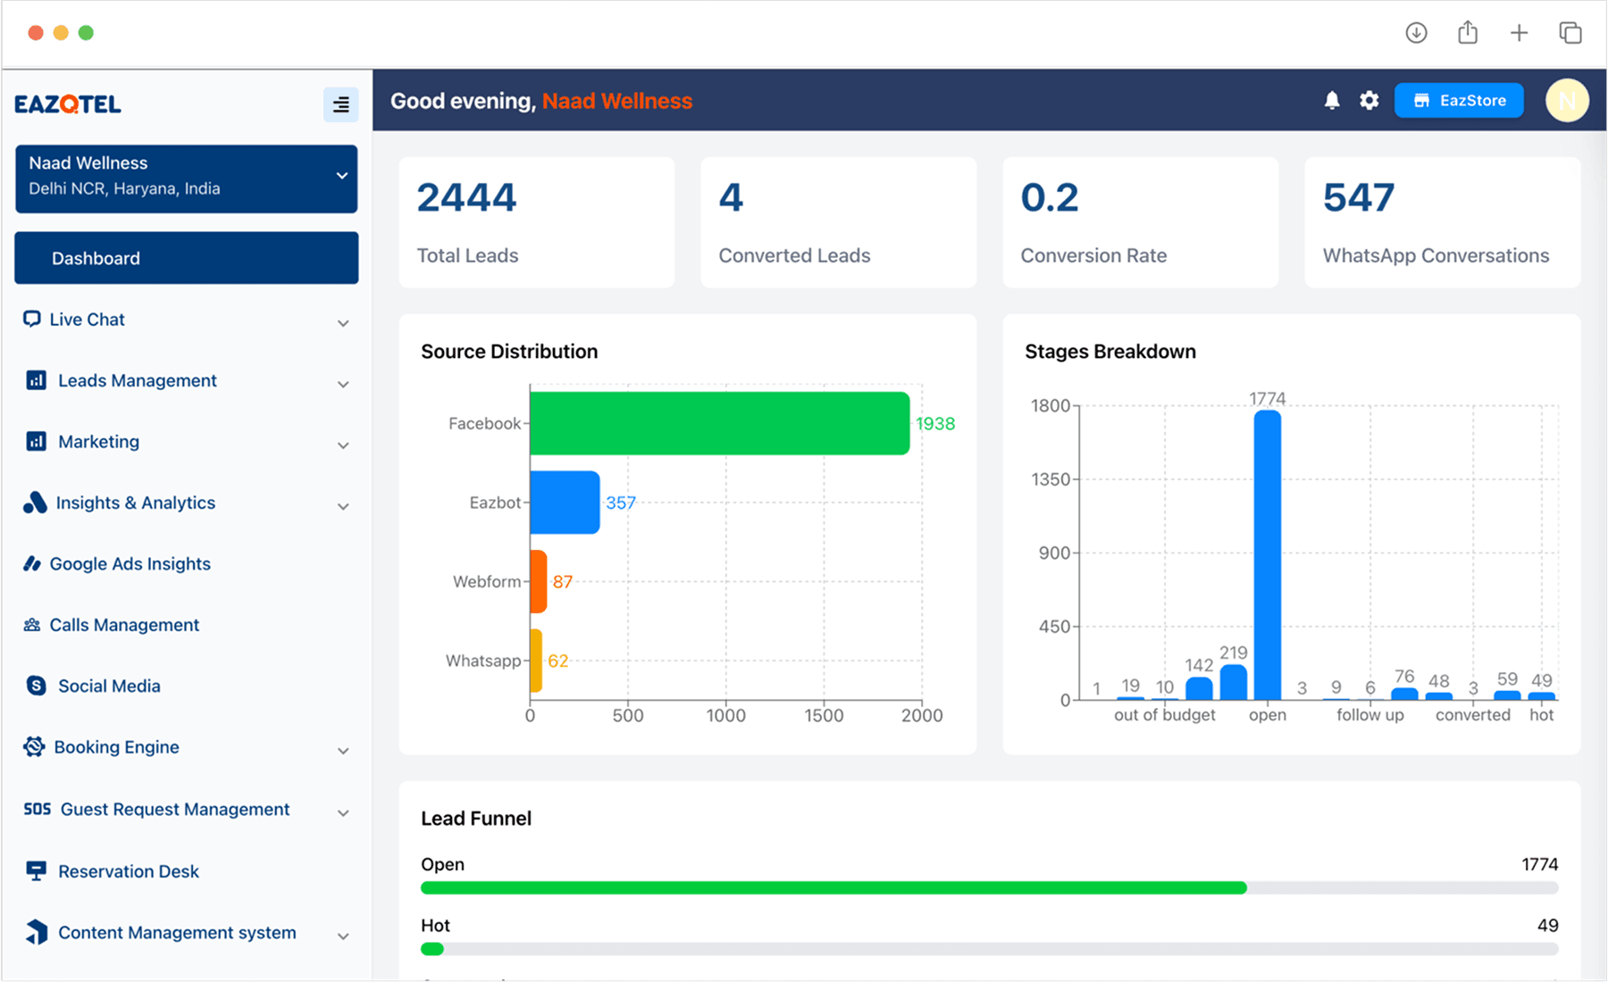Select Dashboard in the sidebar
The image size is (1608, 982).
[x=186, y=258]
